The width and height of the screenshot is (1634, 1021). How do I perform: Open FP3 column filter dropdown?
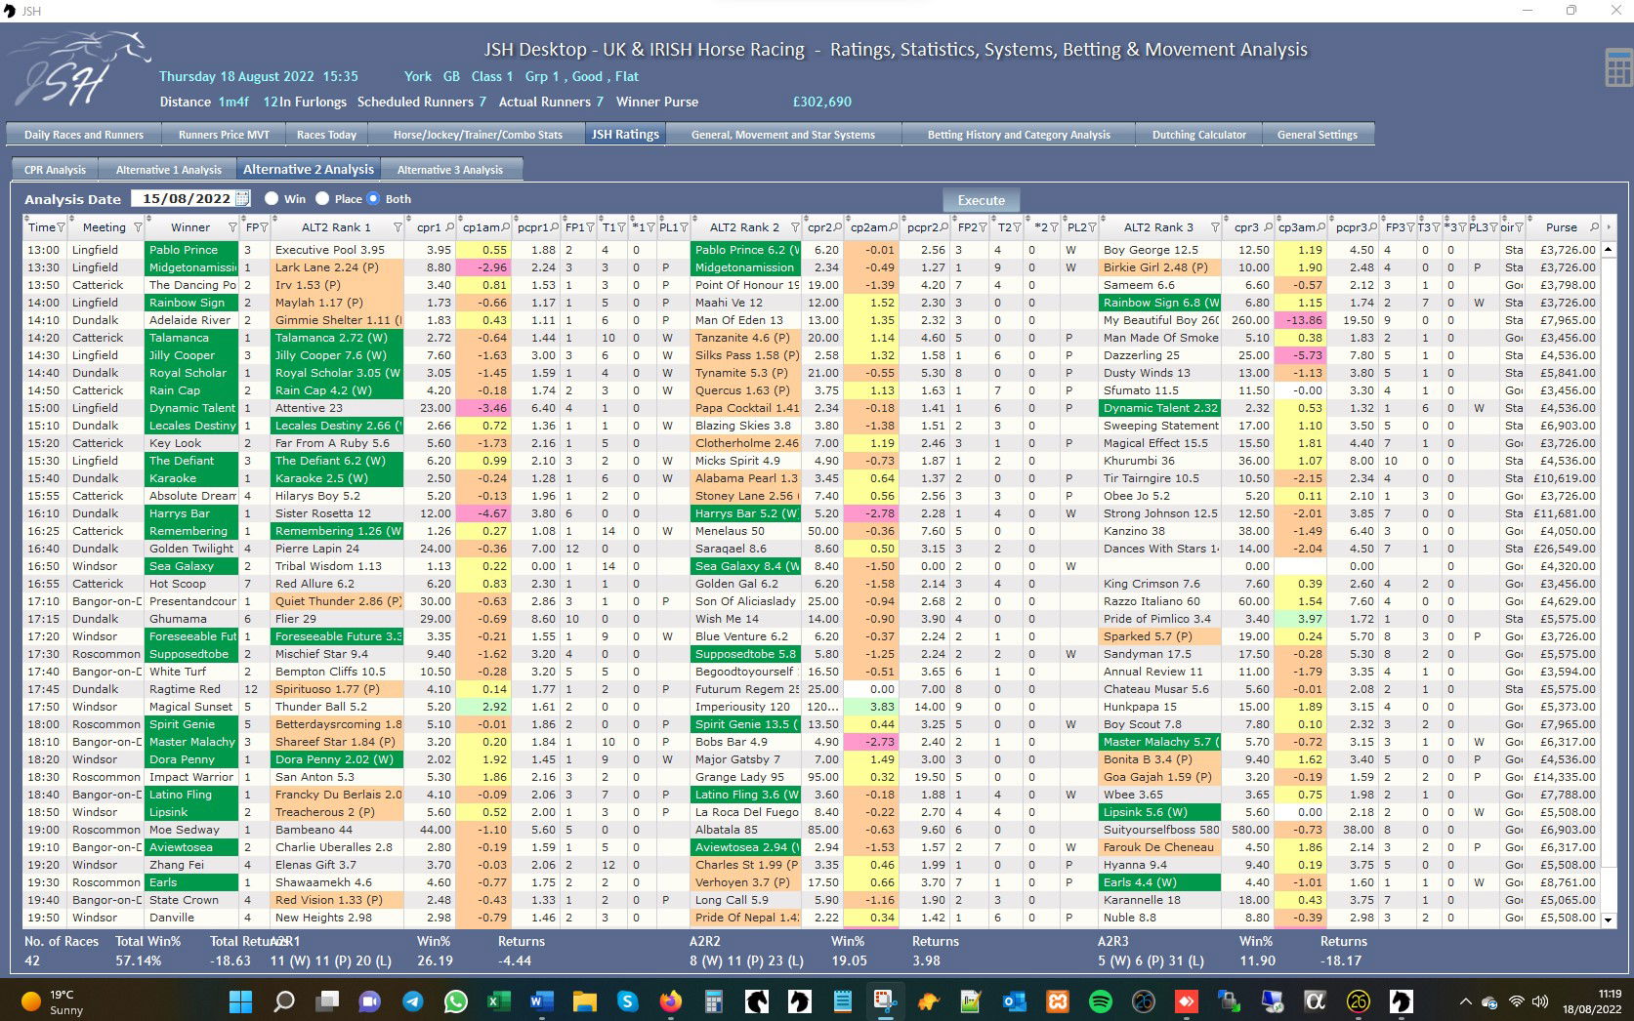pos(1410,227)
